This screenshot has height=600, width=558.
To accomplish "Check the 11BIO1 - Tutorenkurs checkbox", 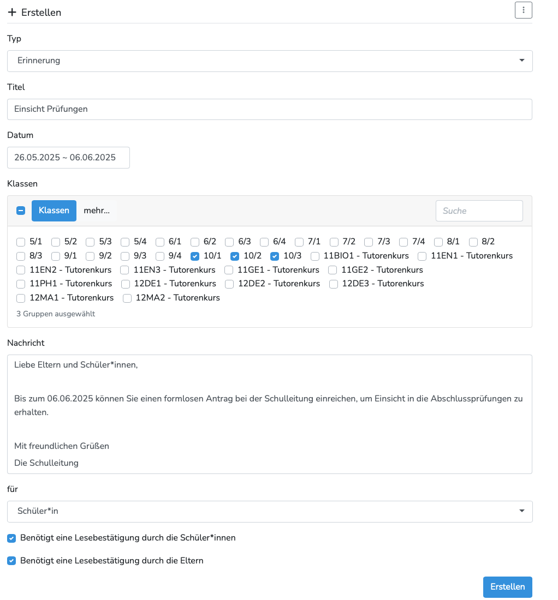I will tap(315, 256).
